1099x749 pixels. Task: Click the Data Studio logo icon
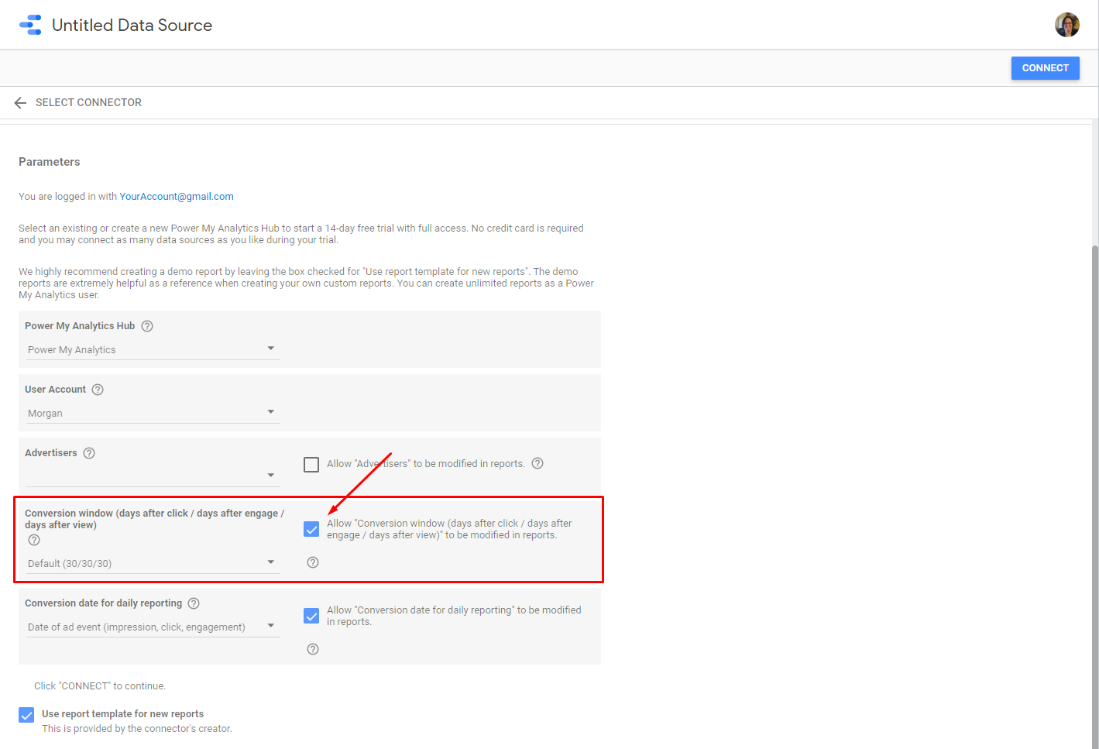click(30, 25)
